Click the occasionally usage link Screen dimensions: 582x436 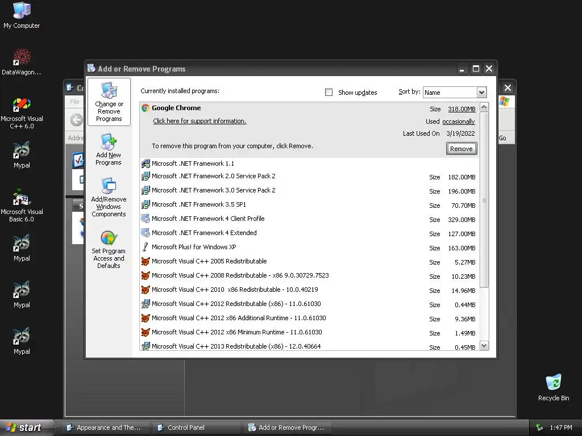459,121
